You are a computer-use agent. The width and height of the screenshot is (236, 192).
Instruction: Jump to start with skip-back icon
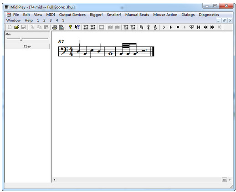[x=199, y=27]
